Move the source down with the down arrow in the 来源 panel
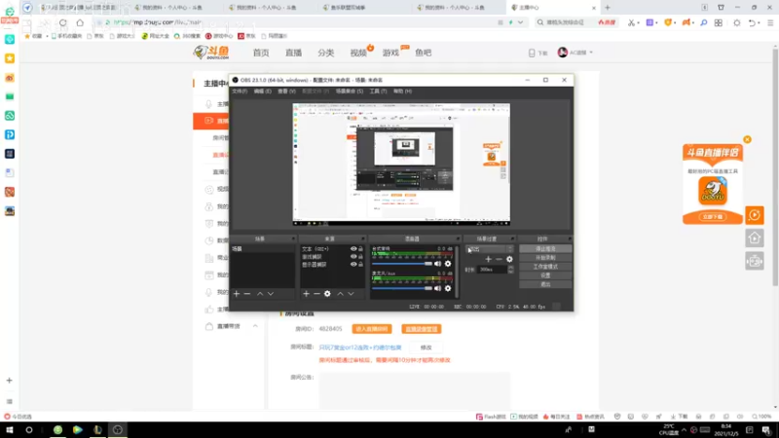 point(351,294)
